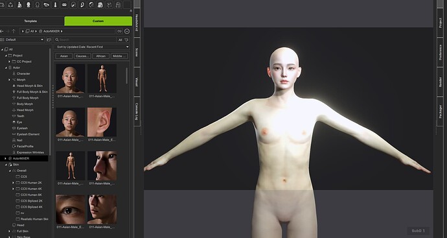
Task: Select Full Body Morph & Skin item
Action: pyautogui.click(x=32, y=92)
